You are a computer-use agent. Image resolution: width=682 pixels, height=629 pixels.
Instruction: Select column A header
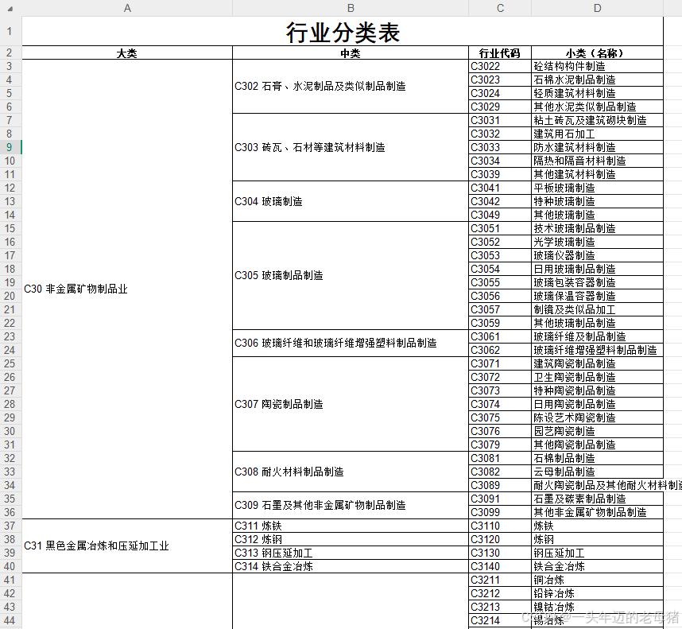[x=127, y=8]
